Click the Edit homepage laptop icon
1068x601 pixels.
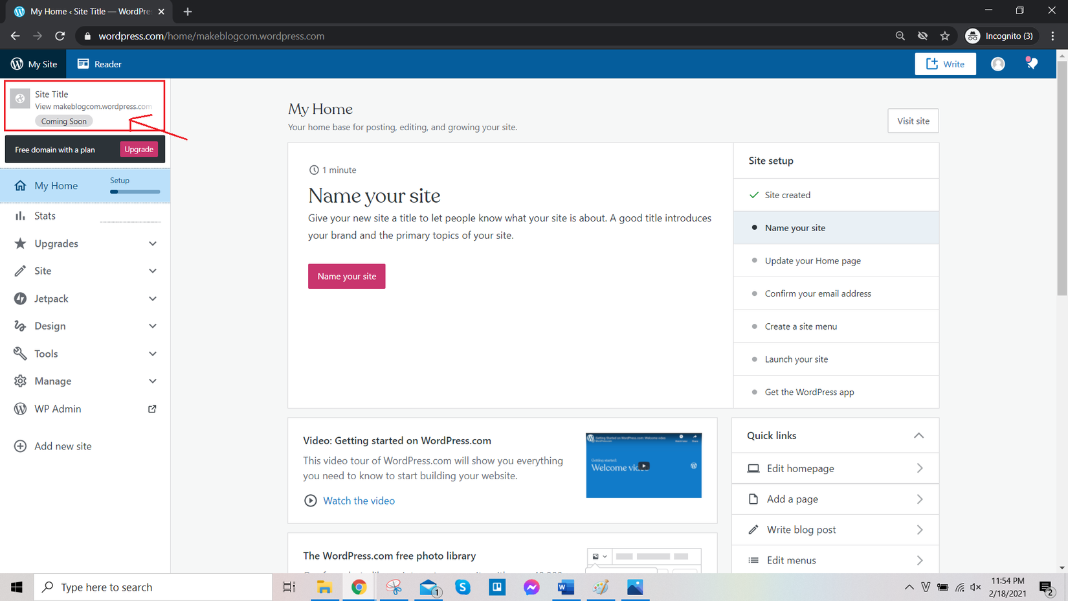point(753,468)
